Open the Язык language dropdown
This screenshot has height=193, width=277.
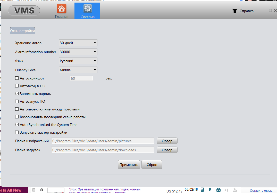coord(78,61)
